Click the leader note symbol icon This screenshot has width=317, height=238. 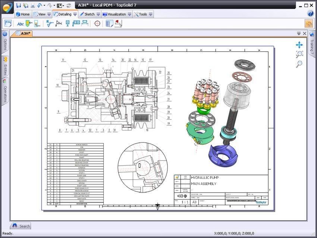(x=37, y=24)
